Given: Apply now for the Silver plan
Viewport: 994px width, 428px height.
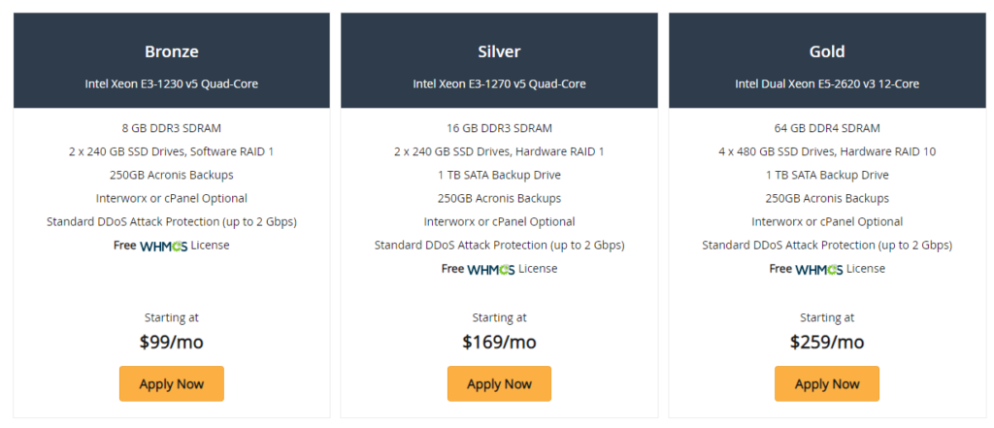Looking at the screenshot, I should pos(500,383).
